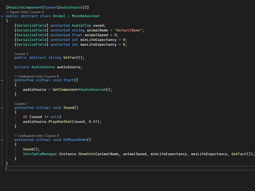Image resolution: width=255 pixels, height=191 pixels.
Task: Click the Unity icon beside 'Скрипт Unity'
Action: (7, 12)
